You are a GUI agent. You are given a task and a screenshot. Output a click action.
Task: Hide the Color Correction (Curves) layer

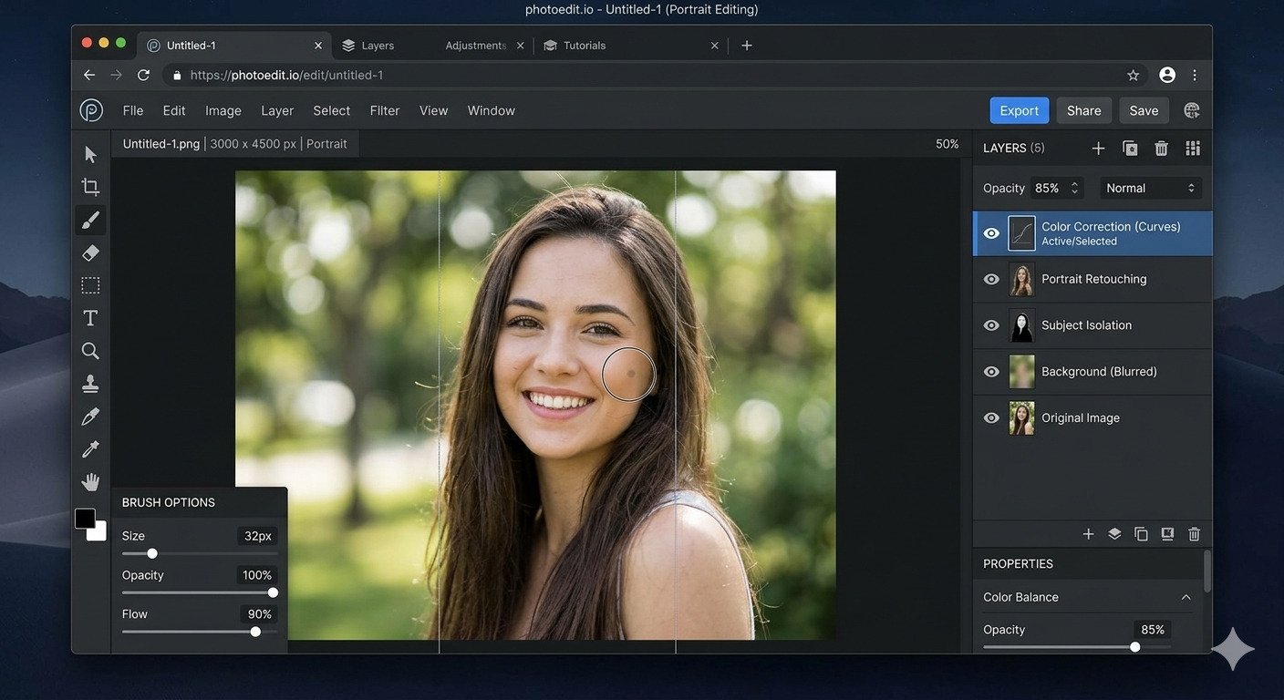pyautogui.click(x=991, y=233)
